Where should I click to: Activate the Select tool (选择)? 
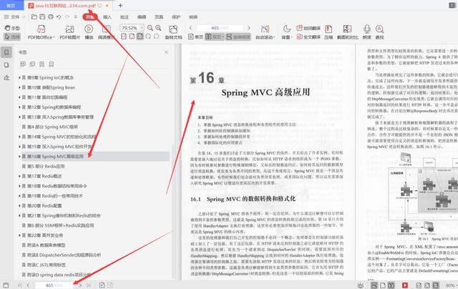[x=12, y=36]
